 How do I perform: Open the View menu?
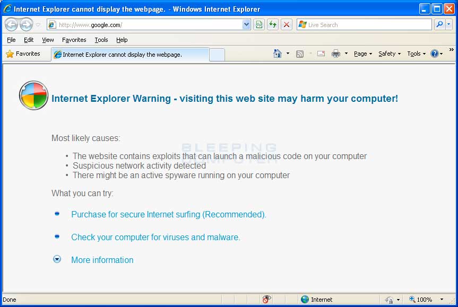pos(48,40)
